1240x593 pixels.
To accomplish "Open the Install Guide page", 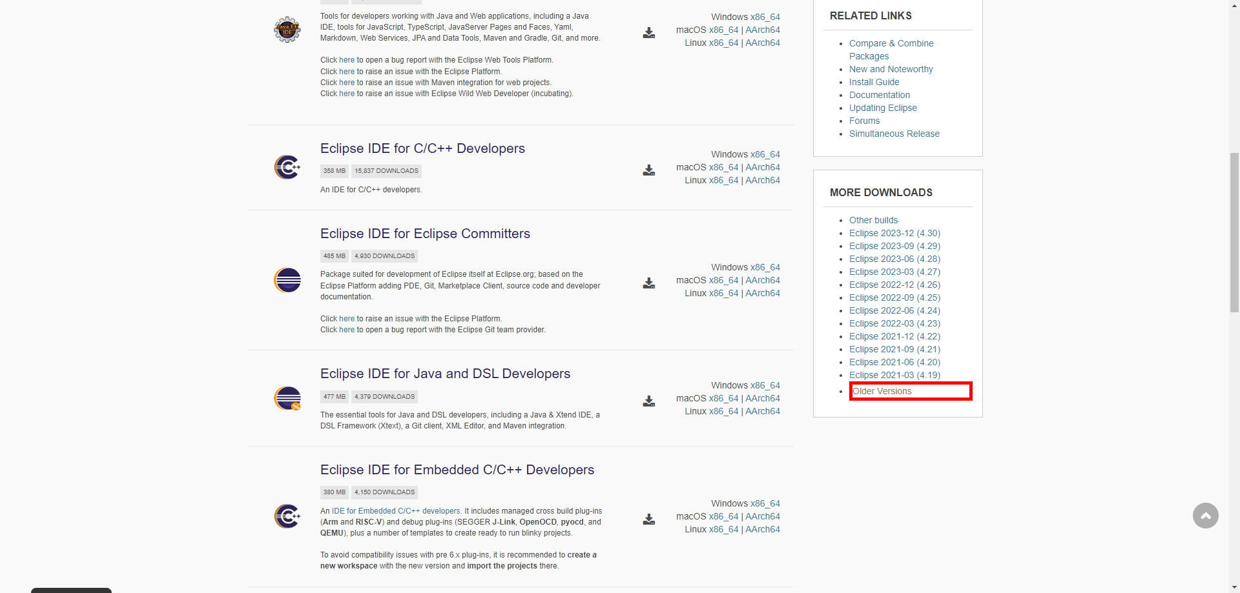I will pos(874,82).
